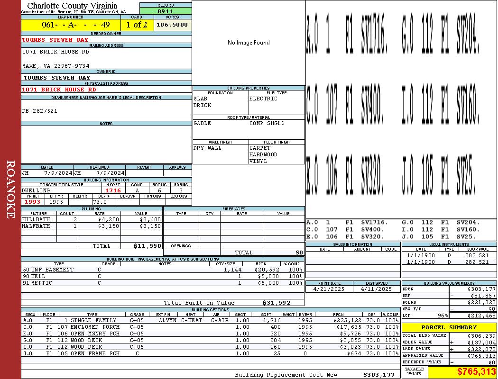Click year built value 1993
Screen dimensions: 498x379
tap(32, 202)
